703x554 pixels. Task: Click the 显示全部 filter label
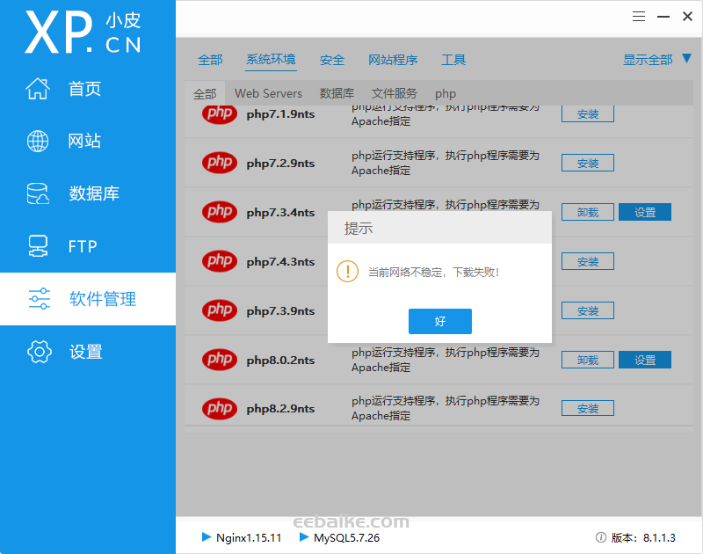click(x=648, y=60)
